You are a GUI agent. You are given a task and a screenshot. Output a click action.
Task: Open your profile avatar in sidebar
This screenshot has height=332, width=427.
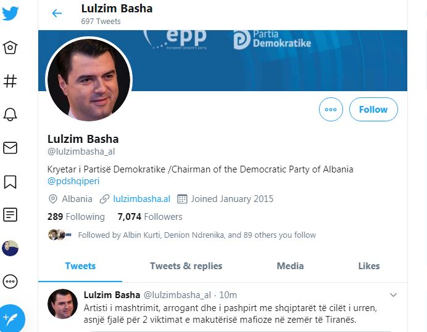point(10,248)
